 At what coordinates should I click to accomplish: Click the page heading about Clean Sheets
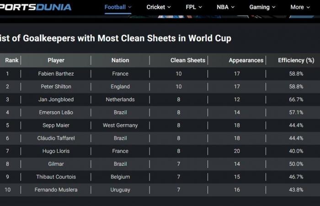pyautogui.click(x=116, y=38)
